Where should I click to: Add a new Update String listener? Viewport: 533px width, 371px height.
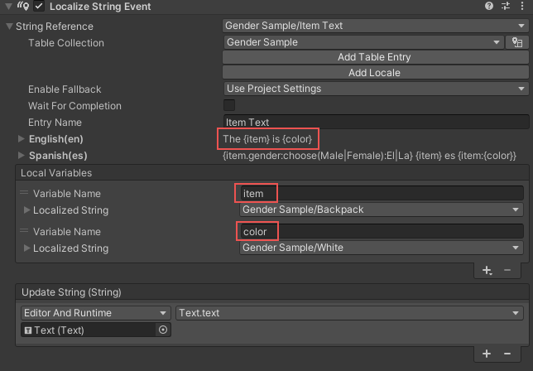[x=487, y=354]
